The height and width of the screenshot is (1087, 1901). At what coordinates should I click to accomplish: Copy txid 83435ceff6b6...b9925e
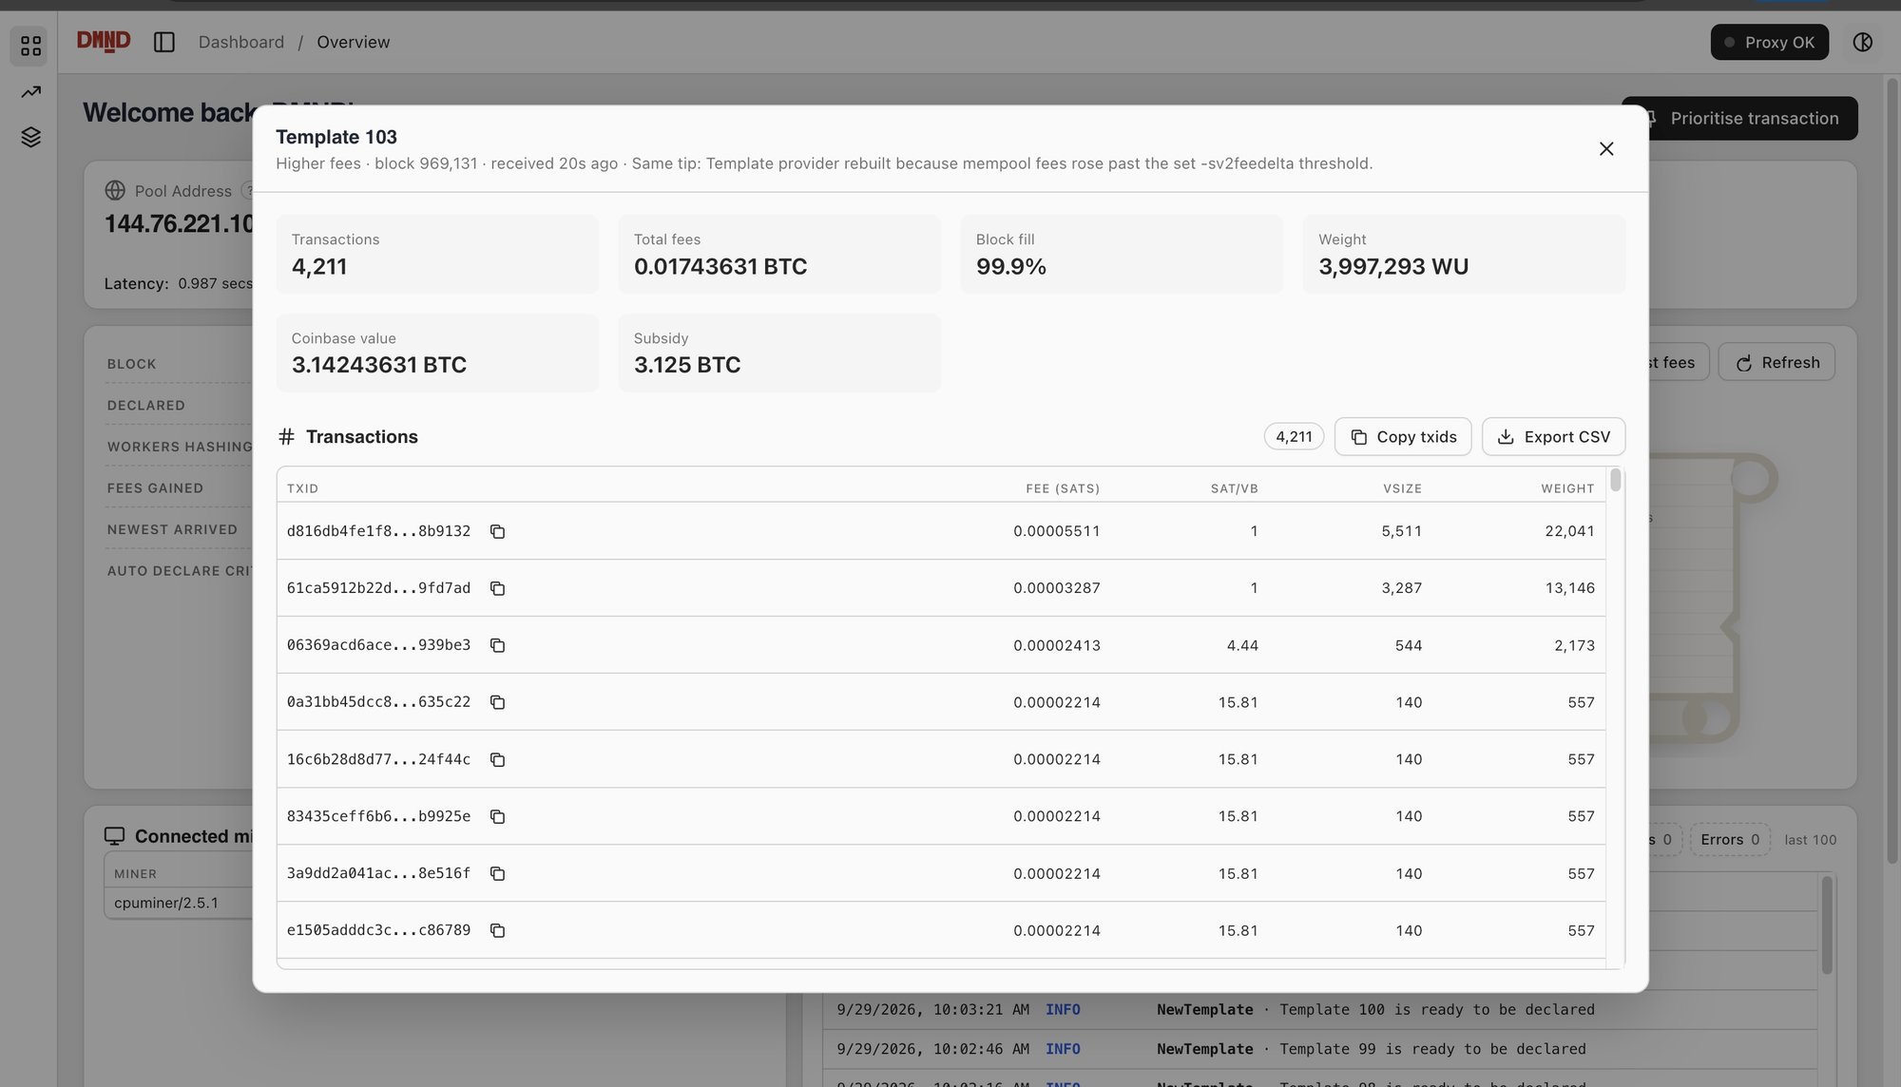point(497,816)
